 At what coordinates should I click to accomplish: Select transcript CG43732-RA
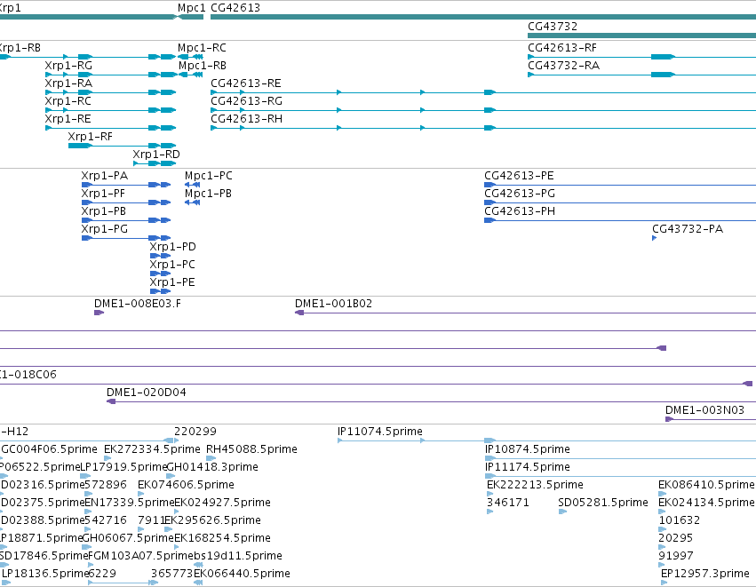point(563,66)
